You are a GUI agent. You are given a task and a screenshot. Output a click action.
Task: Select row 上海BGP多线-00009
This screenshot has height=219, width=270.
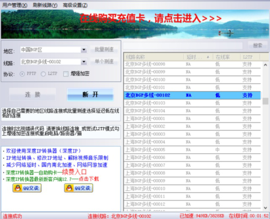pos(192,181)
